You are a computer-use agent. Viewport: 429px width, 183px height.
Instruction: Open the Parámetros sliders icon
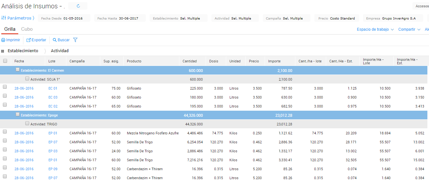click(4, 18)
